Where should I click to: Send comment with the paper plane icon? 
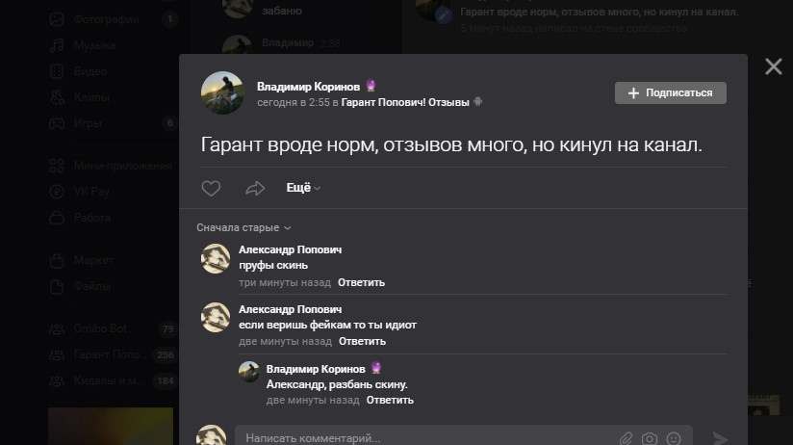pos(720,438)
